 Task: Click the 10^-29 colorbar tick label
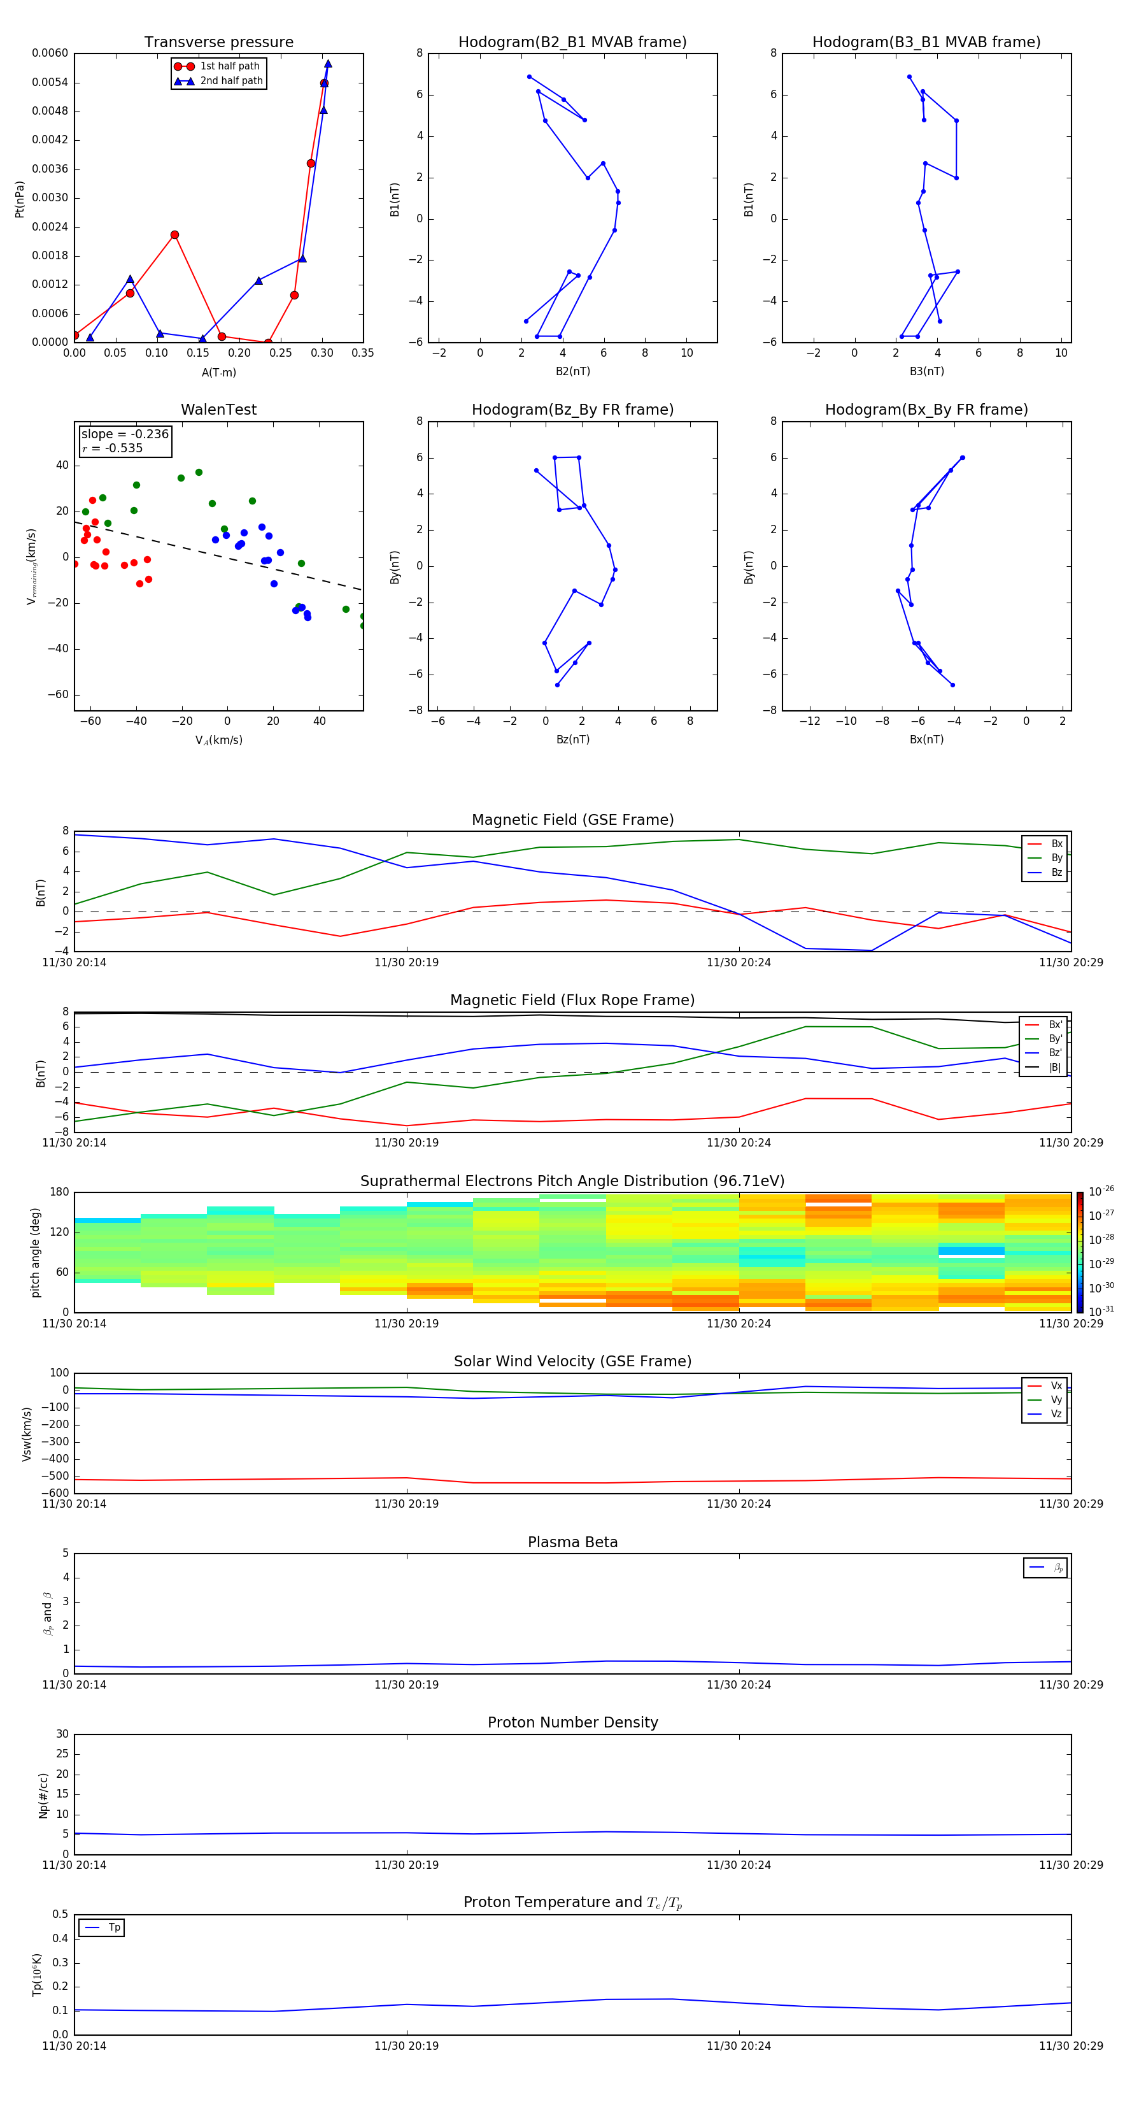[1101, 1263]
